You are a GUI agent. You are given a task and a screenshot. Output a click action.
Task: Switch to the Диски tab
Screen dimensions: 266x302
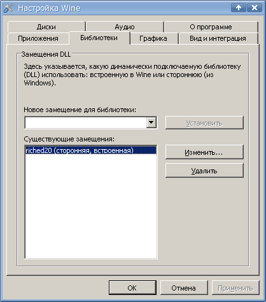[46, 27]
